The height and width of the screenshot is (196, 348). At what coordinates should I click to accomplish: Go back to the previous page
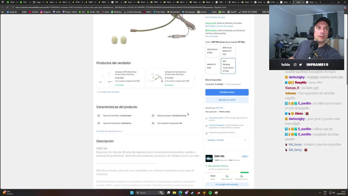pos(2,7)
